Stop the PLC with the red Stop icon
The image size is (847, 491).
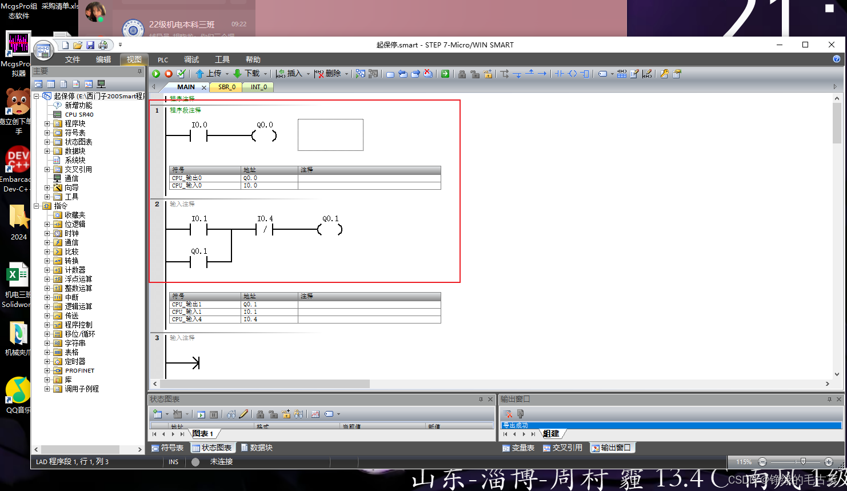(169, 74)
